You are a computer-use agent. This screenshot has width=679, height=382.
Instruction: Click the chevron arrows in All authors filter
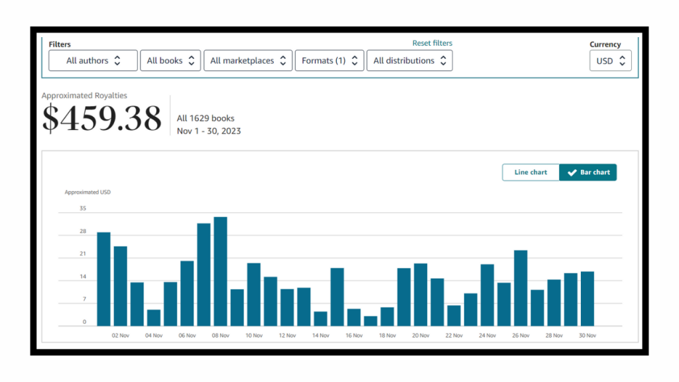(117, 60)
